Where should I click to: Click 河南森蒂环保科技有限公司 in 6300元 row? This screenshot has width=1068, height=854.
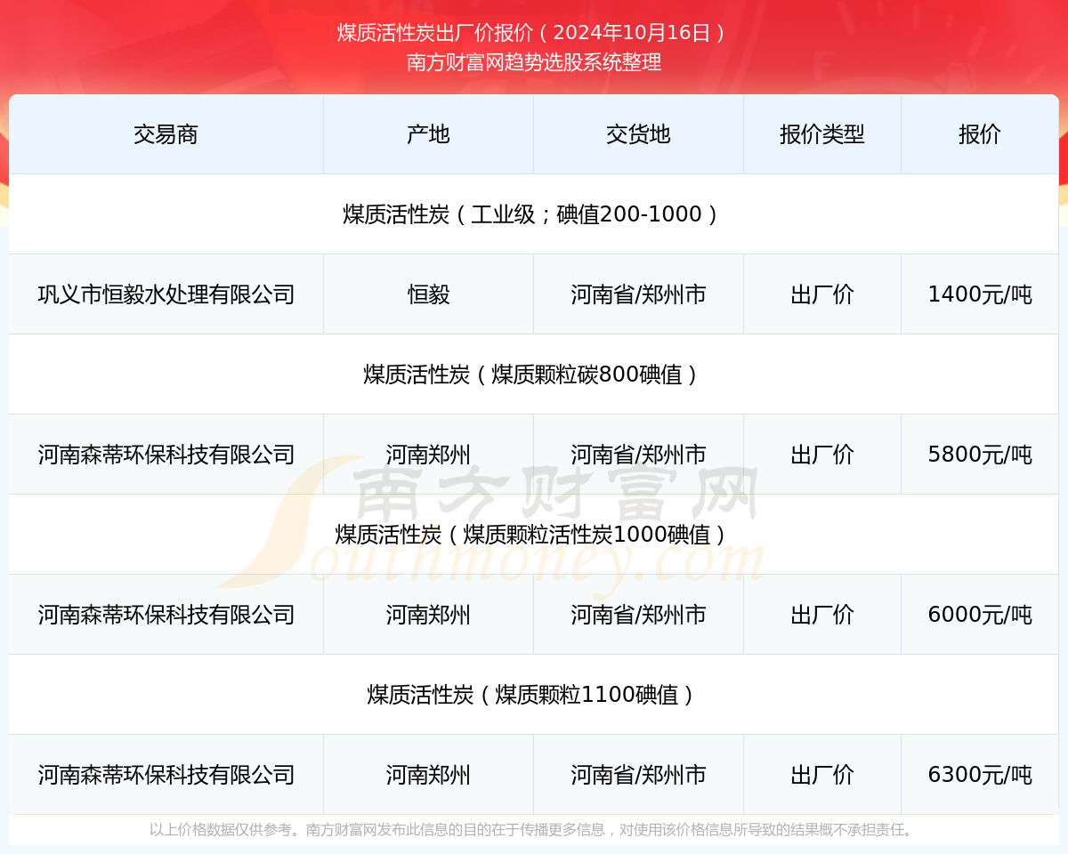point(166,775)
